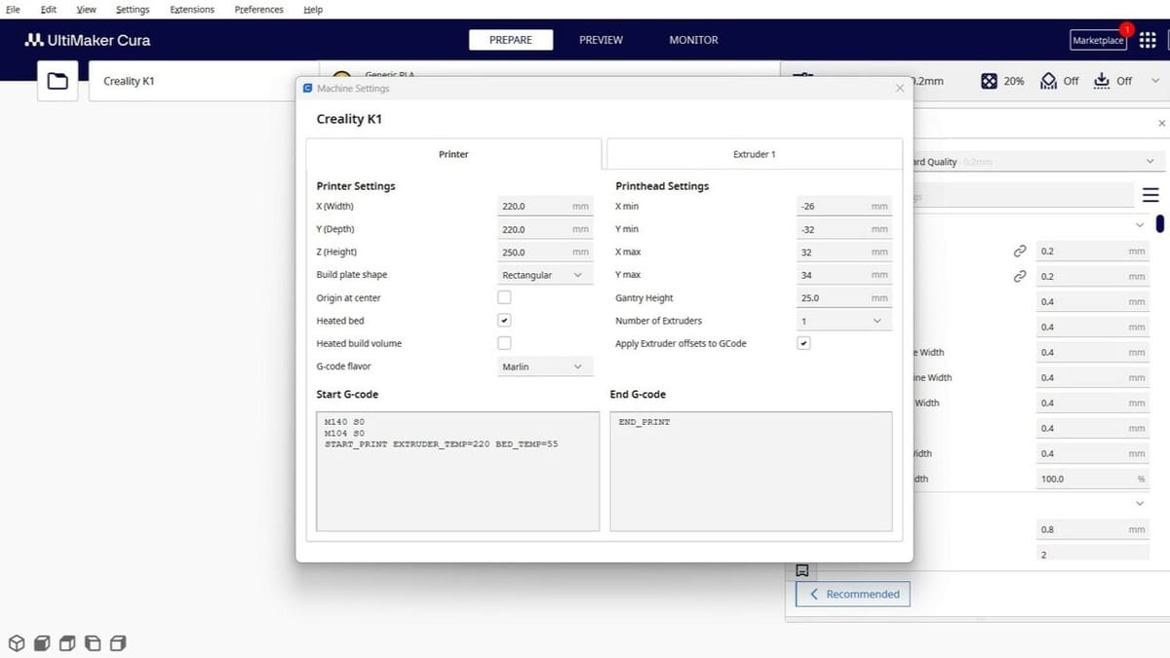Close the print settings panel
Screen dimensions: 1170x658
click(x=1161, y=124)
